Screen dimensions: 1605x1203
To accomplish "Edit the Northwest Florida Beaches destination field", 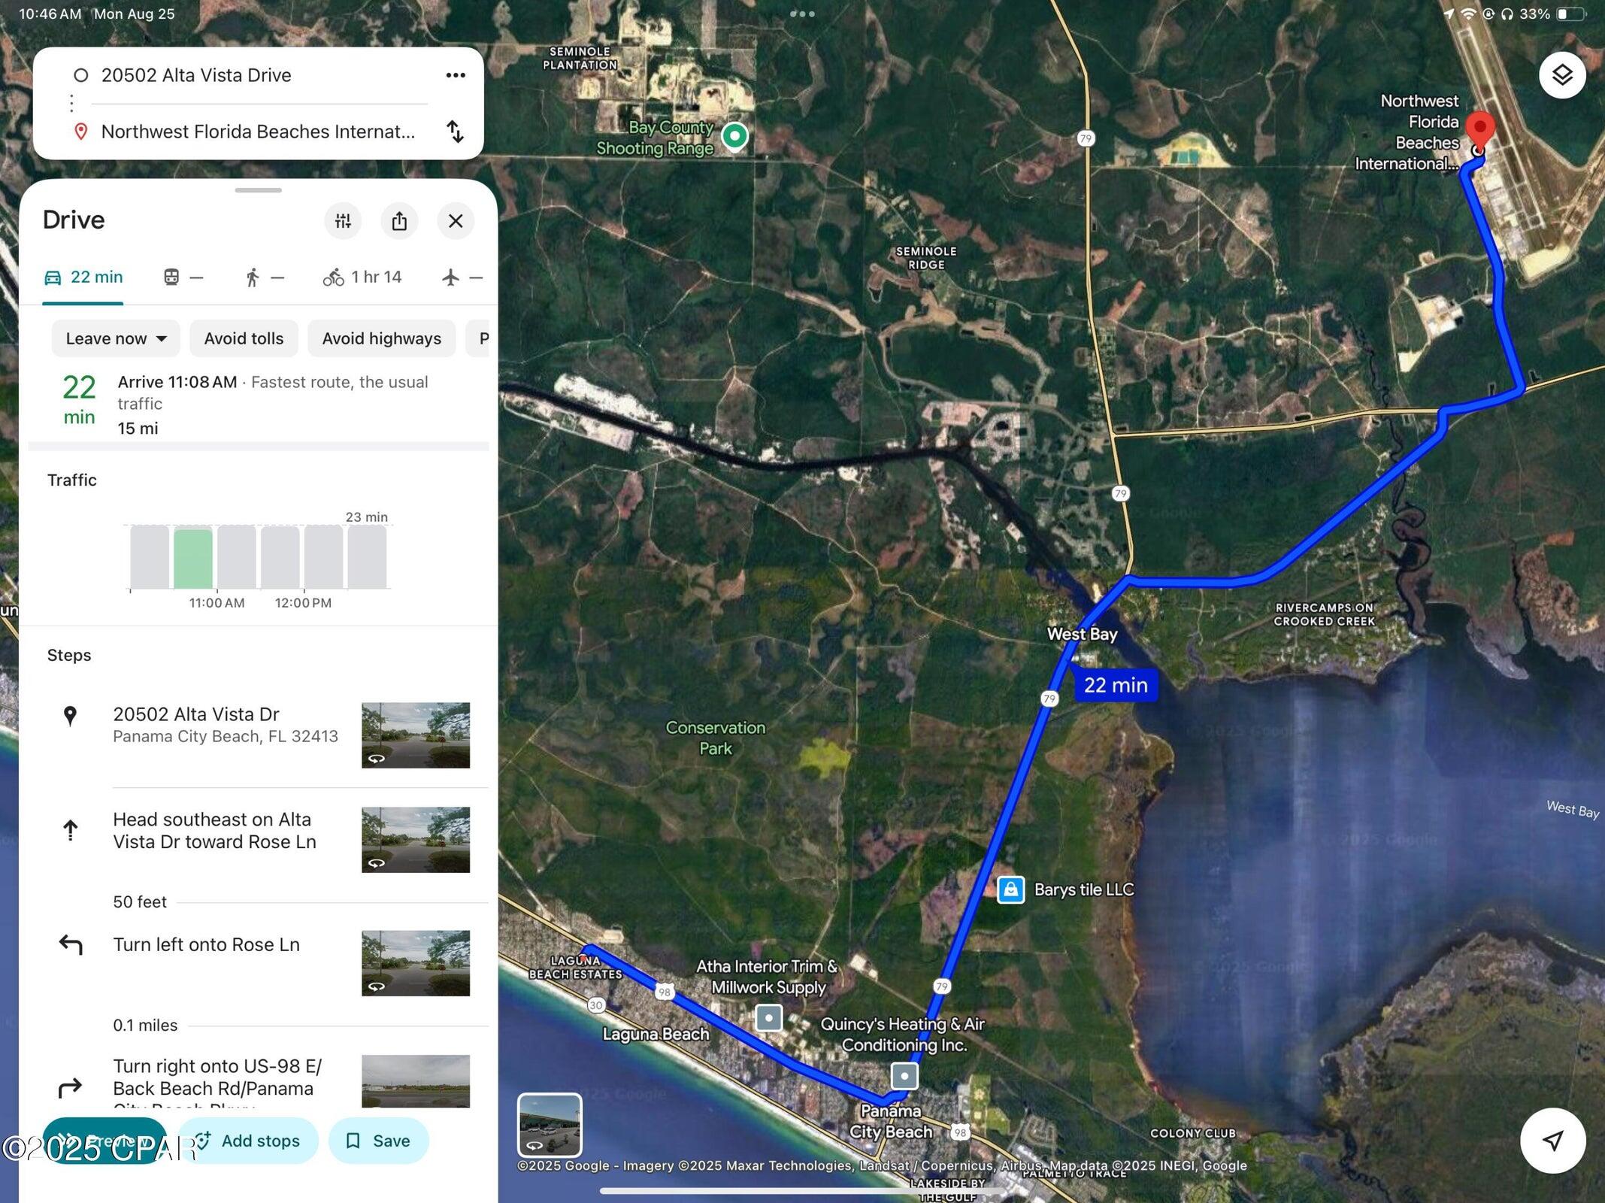I will tap(258, 132).
